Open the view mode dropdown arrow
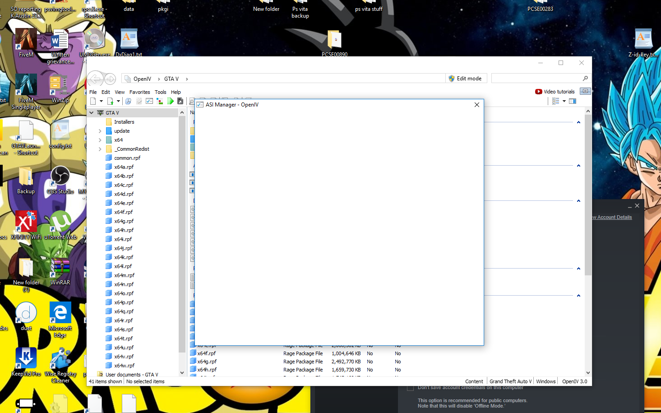Screen dimensions: 661x413 (x=564, y=101)
